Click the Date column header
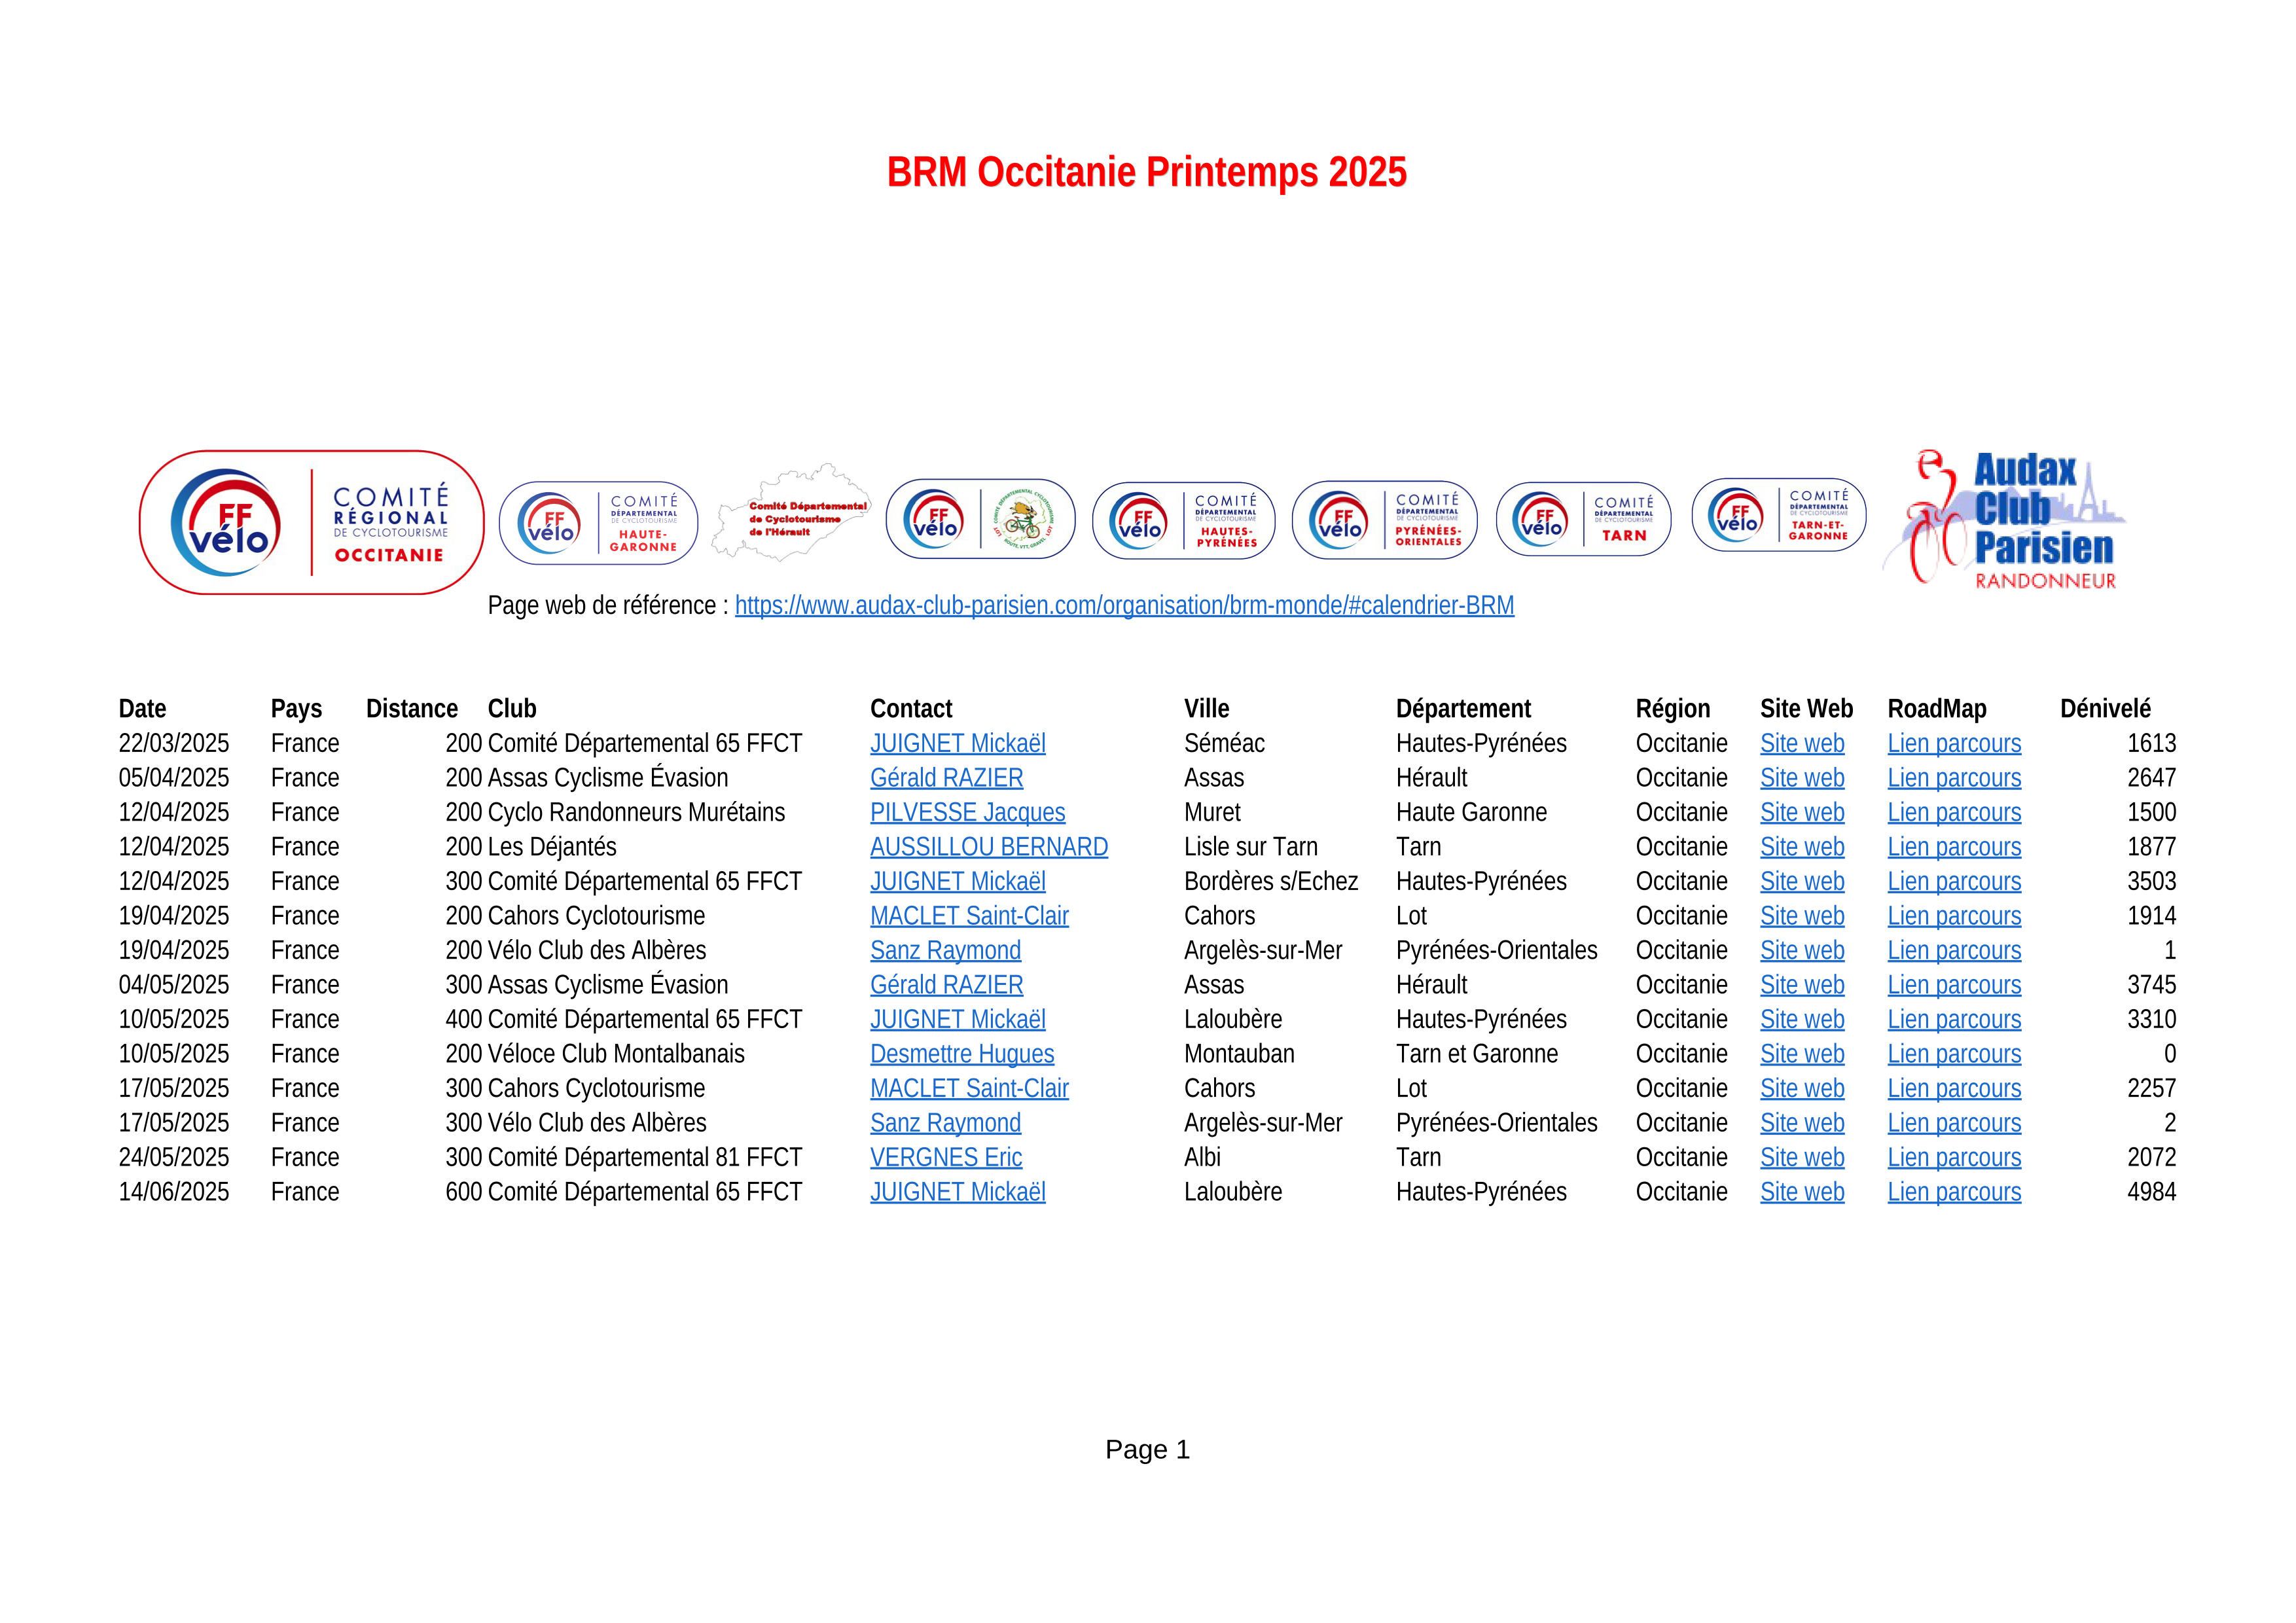The width and height of the screenshot is (2296, 1623). (x=142, y=709)
